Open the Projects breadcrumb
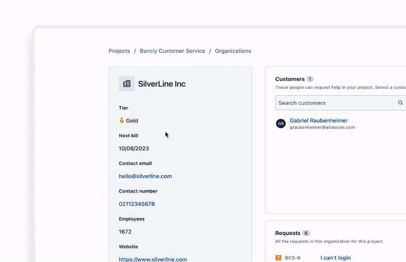This screenshot has height=262, width=406. click(119, 51)
